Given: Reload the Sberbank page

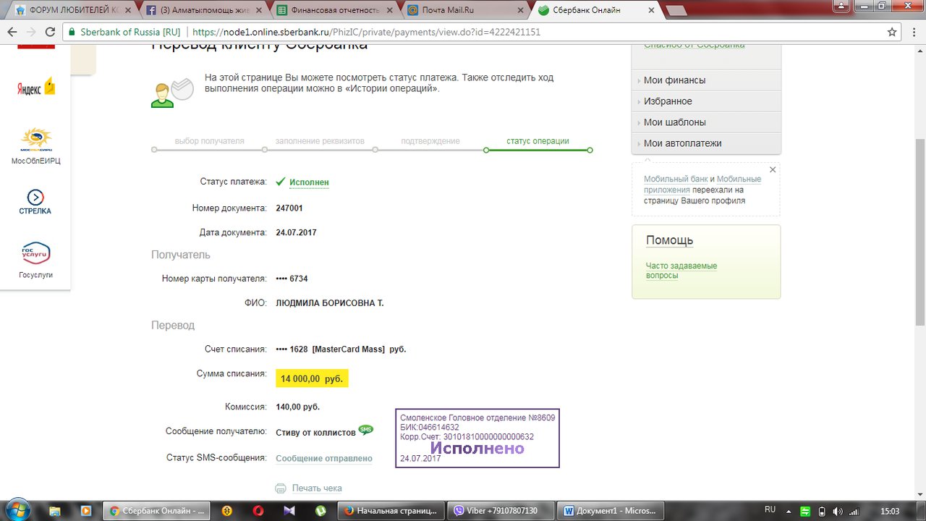Looking at the screenshot, I should point(50,32).
